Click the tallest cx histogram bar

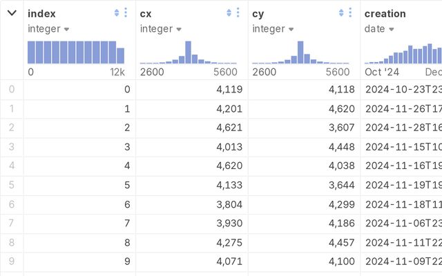point(188,52)
